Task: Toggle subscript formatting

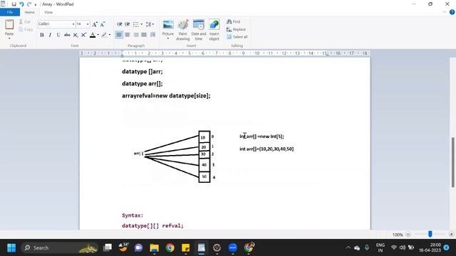Action: [x=76, y=35]
